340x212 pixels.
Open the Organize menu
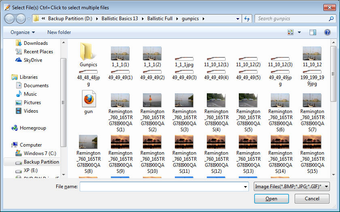coord(23,32)
